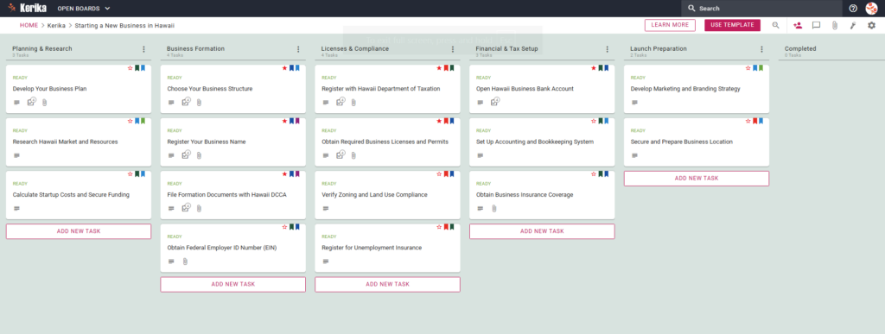Toggle star on Calculate Startup Costs card

130,174
